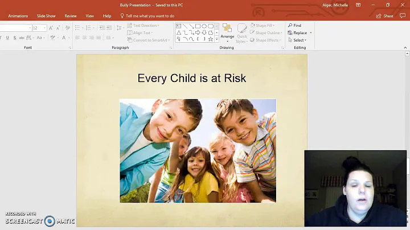
Task: Open the Text Highlight Color picker
Action: [x=53, y=38]
